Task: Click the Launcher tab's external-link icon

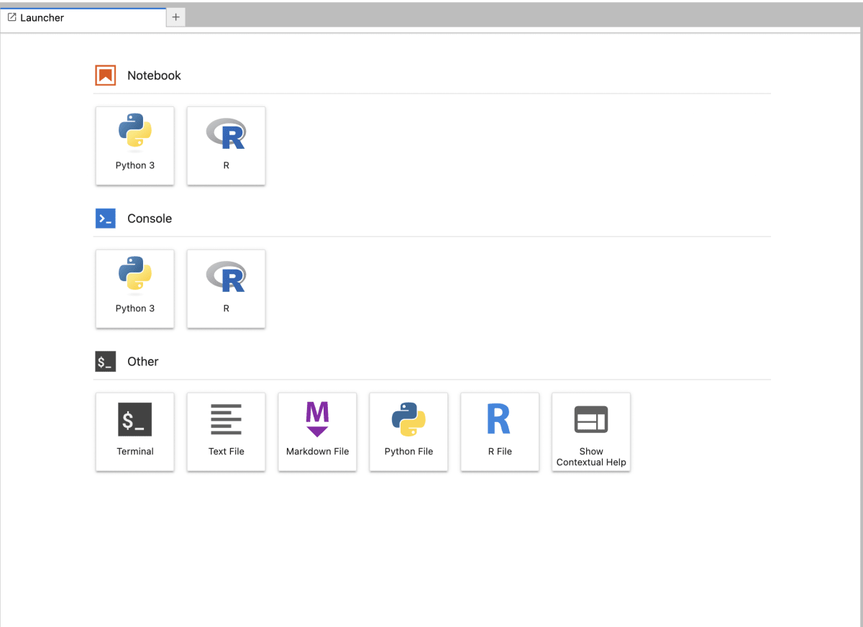Action: point(12,17)
